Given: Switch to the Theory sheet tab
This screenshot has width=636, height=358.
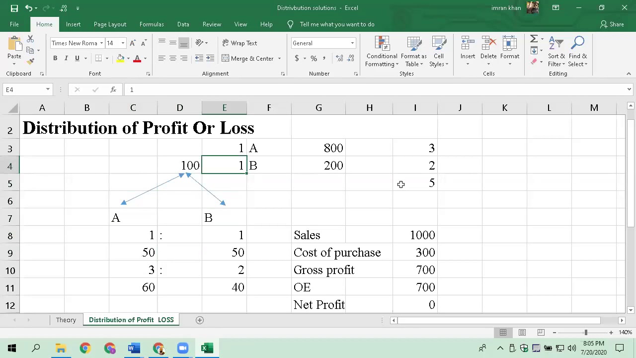Looking at the screenshot, I should (66, 320).
